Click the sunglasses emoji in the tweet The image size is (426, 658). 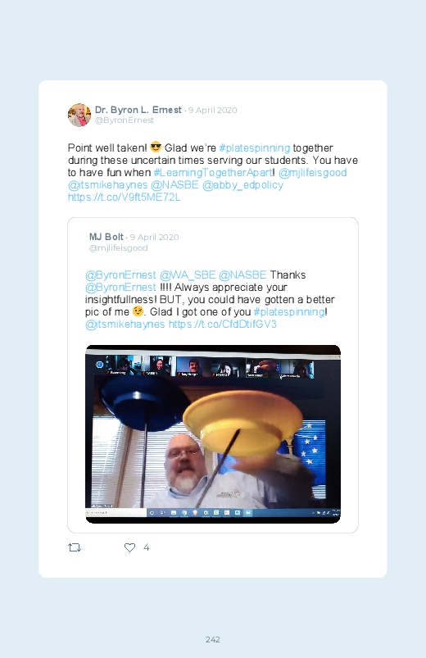(x=156, y=147)
